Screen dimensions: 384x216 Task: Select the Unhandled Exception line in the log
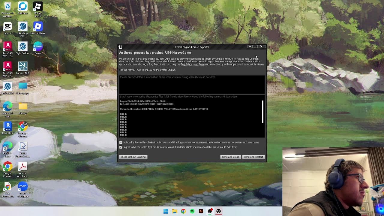[164, 109]
